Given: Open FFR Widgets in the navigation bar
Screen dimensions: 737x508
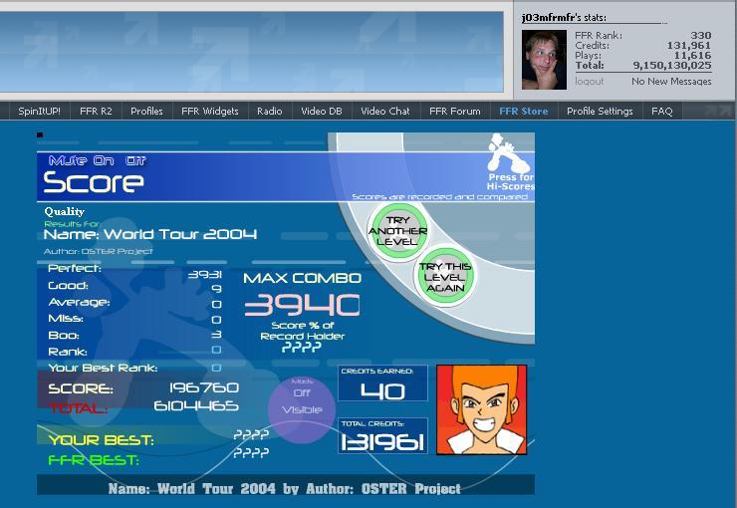Looking at the screenshot, I should tap(210, 112).
